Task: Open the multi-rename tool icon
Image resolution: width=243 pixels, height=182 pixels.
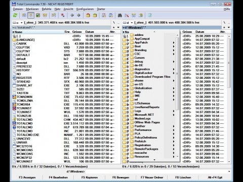Action: click(x=127, y=15)
